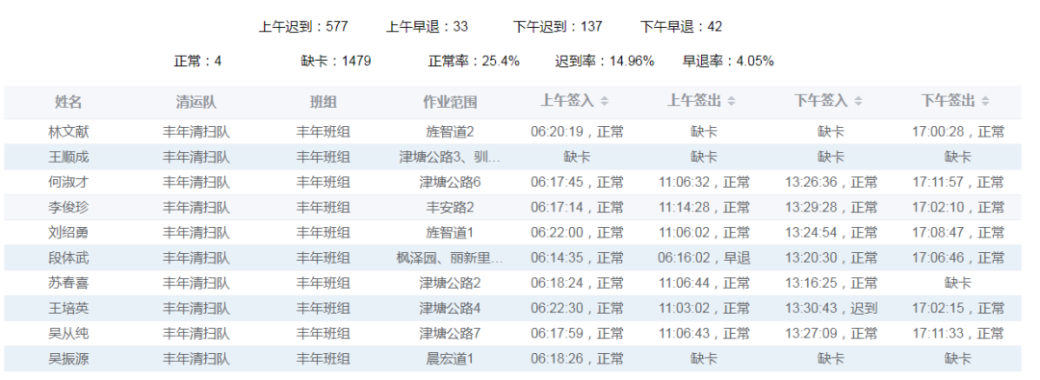Screen dimensions: 1040x380
Task: Select the 缺卡：1479 statistic
Action: (336, 61)
